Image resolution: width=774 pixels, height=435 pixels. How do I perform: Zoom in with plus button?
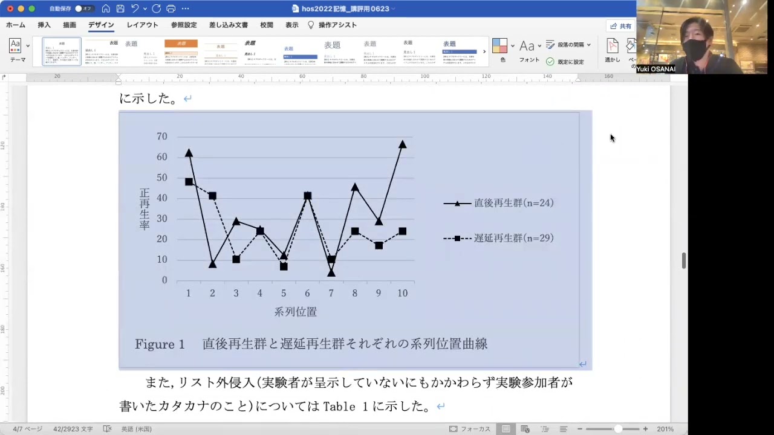click(x=645, y=429)
